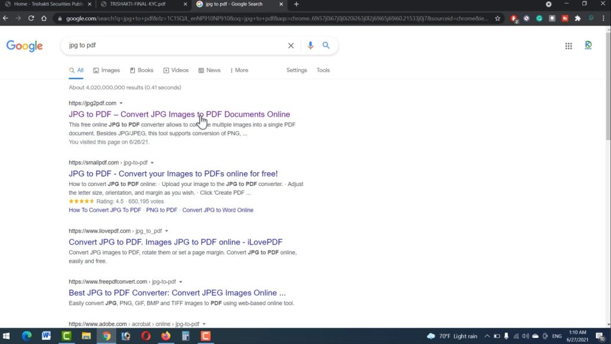This screenshot has height=344, width=611.
Task: Open the volume control in system tray
Action: (526, 336)
